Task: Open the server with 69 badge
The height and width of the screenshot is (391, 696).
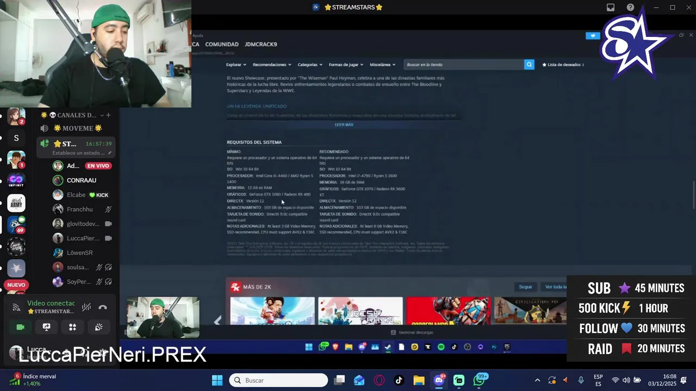Action: pos(16,225)
